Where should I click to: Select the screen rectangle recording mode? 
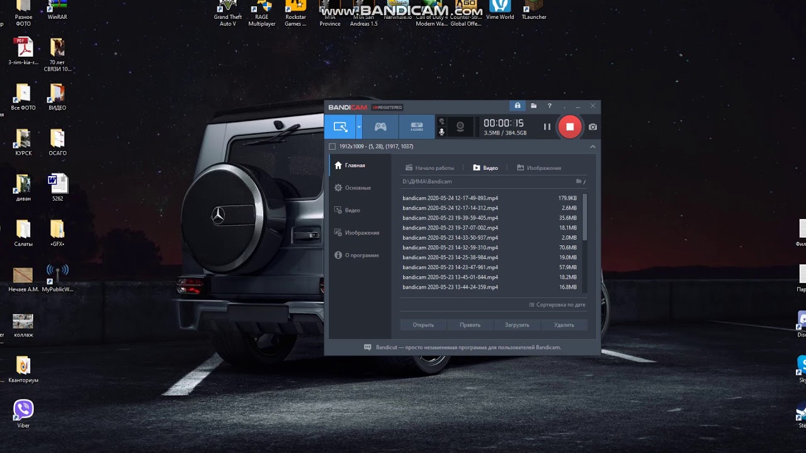click(x=340, y=126)
